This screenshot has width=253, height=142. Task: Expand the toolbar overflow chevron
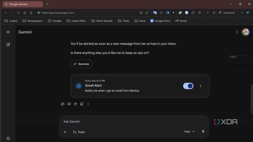[x=242, y=13]
